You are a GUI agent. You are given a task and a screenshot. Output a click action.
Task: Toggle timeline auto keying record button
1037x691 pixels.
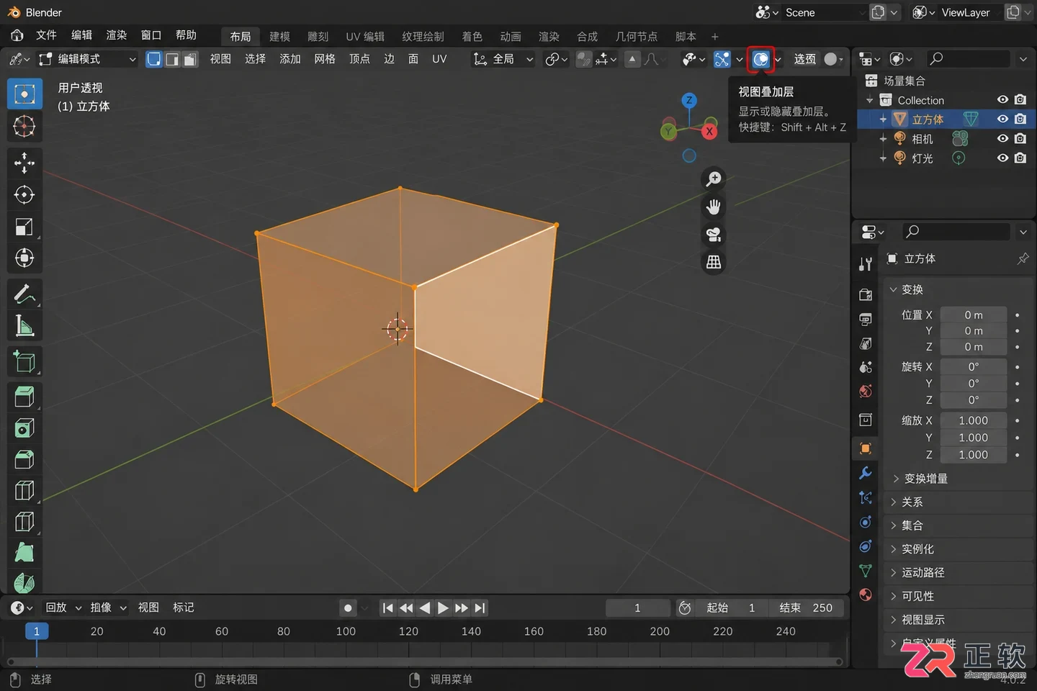point(348,608)
